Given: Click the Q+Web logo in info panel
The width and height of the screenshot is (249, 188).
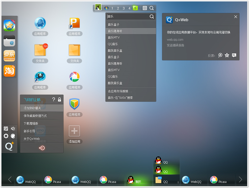Looking at the screenshot, I should click(169, 20).
